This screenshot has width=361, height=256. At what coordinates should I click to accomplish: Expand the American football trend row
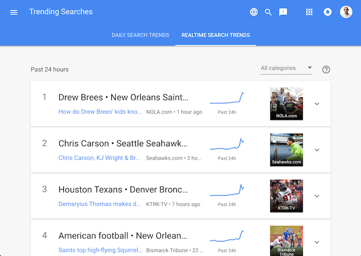pos(317,242)
